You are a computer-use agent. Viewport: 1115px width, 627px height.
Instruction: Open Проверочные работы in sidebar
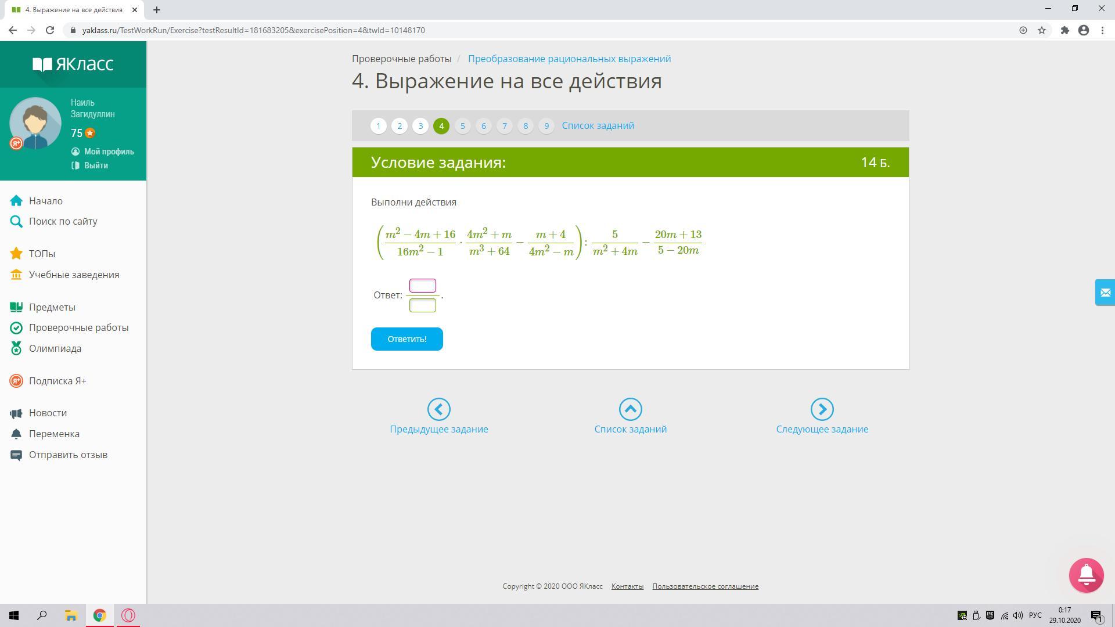pos(78,327)
